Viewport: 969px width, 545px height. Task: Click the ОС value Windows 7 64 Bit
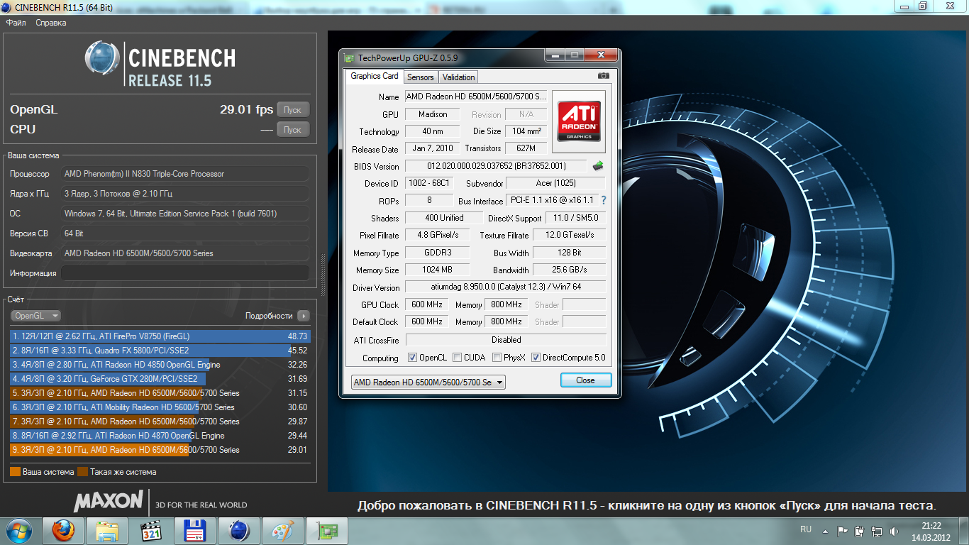(184, 214)
